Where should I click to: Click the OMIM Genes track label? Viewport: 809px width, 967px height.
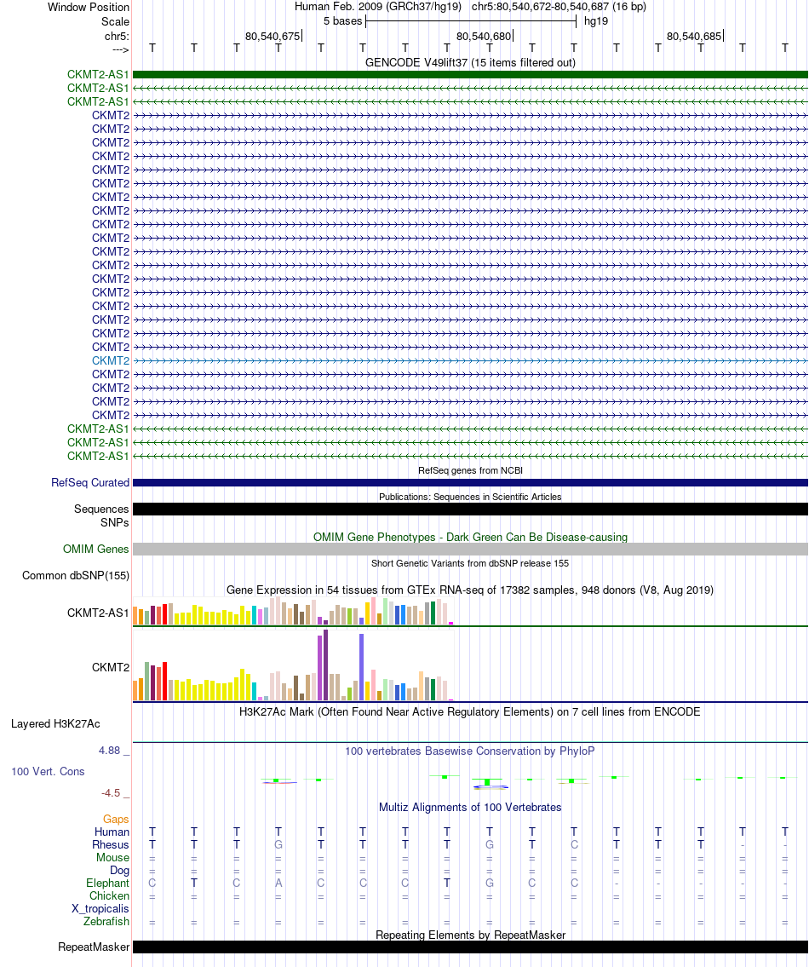pyautogui.click(x=95, y=549)
